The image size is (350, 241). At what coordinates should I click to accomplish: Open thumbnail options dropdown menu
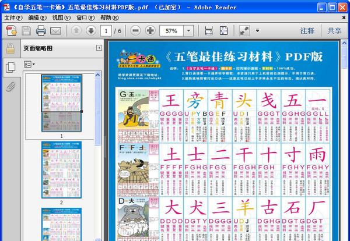(x=29, y=65)
